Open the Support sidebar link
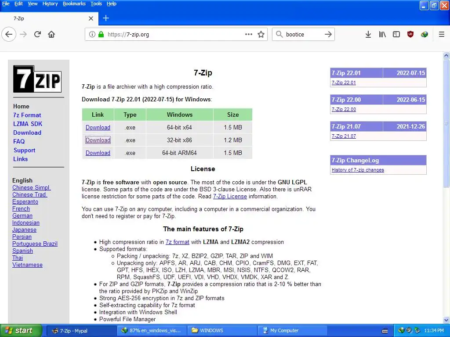The width and height of the screenshot is (450, 337). click(25, 150)
